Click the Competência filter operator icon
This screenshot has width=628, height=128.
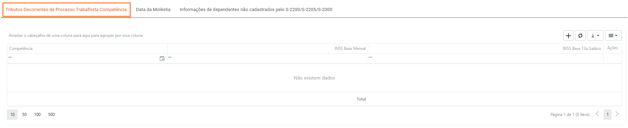10,57
